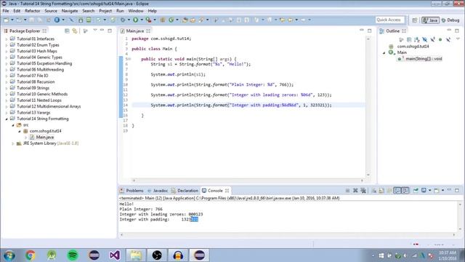Collapse Main class in Outline view
465x262 pixels.
point(384,52)
